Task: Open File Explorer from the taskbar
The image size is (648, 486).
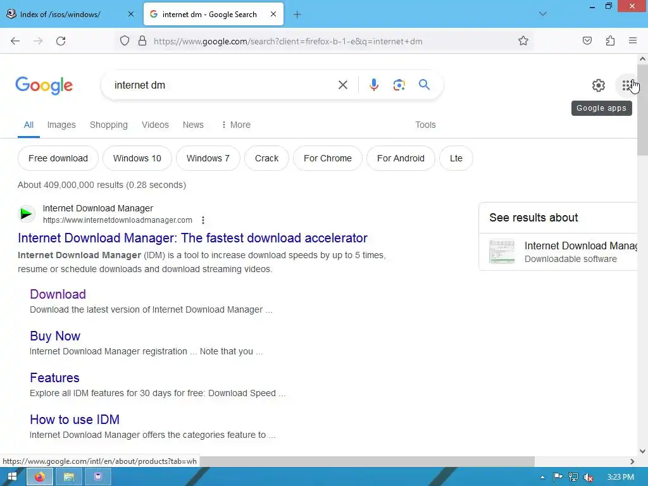Action: [68, 477]
